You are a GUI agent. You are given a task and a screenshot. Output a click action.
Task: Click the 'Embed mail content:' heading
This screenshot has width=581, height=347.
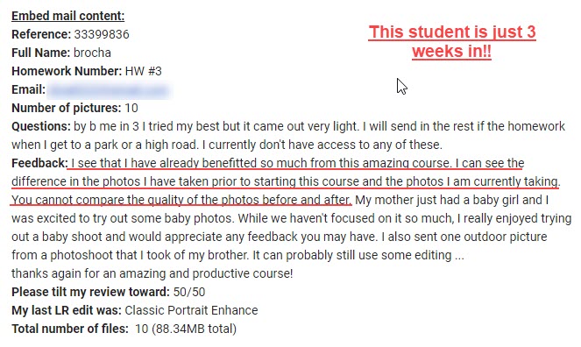[x=67, y=16]
